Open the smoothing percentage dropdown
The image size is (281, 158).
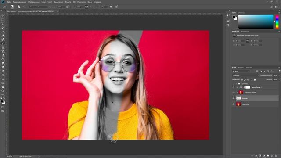[107, 7]
